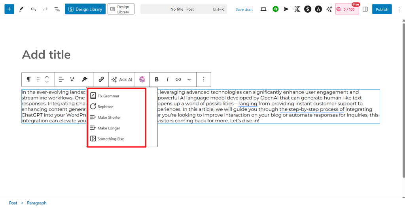
Task: Click the undo arrow in top toolbar
Action: (33, 9)
